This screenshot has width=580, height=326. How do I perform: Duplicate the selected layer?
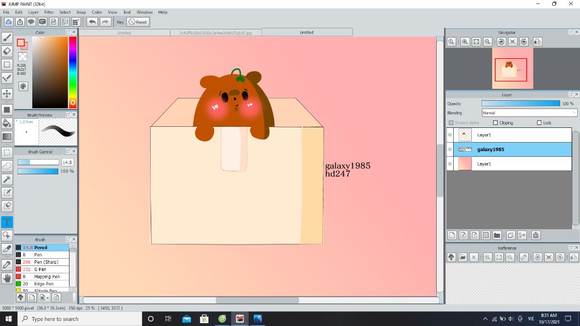tap(511, 235)
